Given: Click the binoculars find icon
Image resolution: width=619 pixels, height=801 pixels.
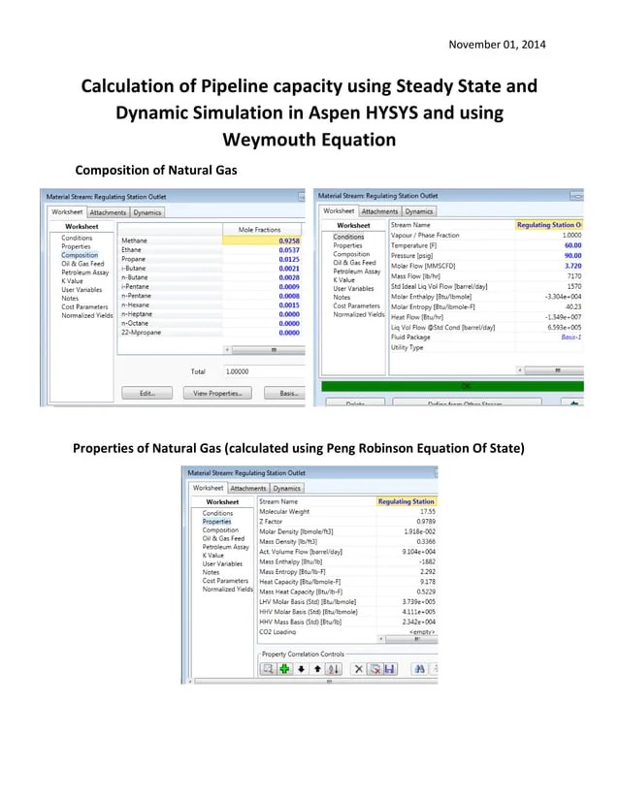Looking at the screenshot, I should 420,669.
